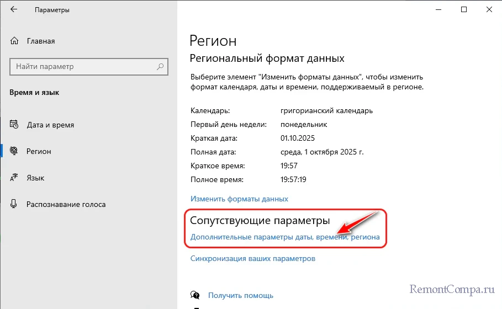Image resolution: width=502 pixels, height=309 pixels.
Task: Focus the Найти параметр search field
Action: tap(83, 67)
